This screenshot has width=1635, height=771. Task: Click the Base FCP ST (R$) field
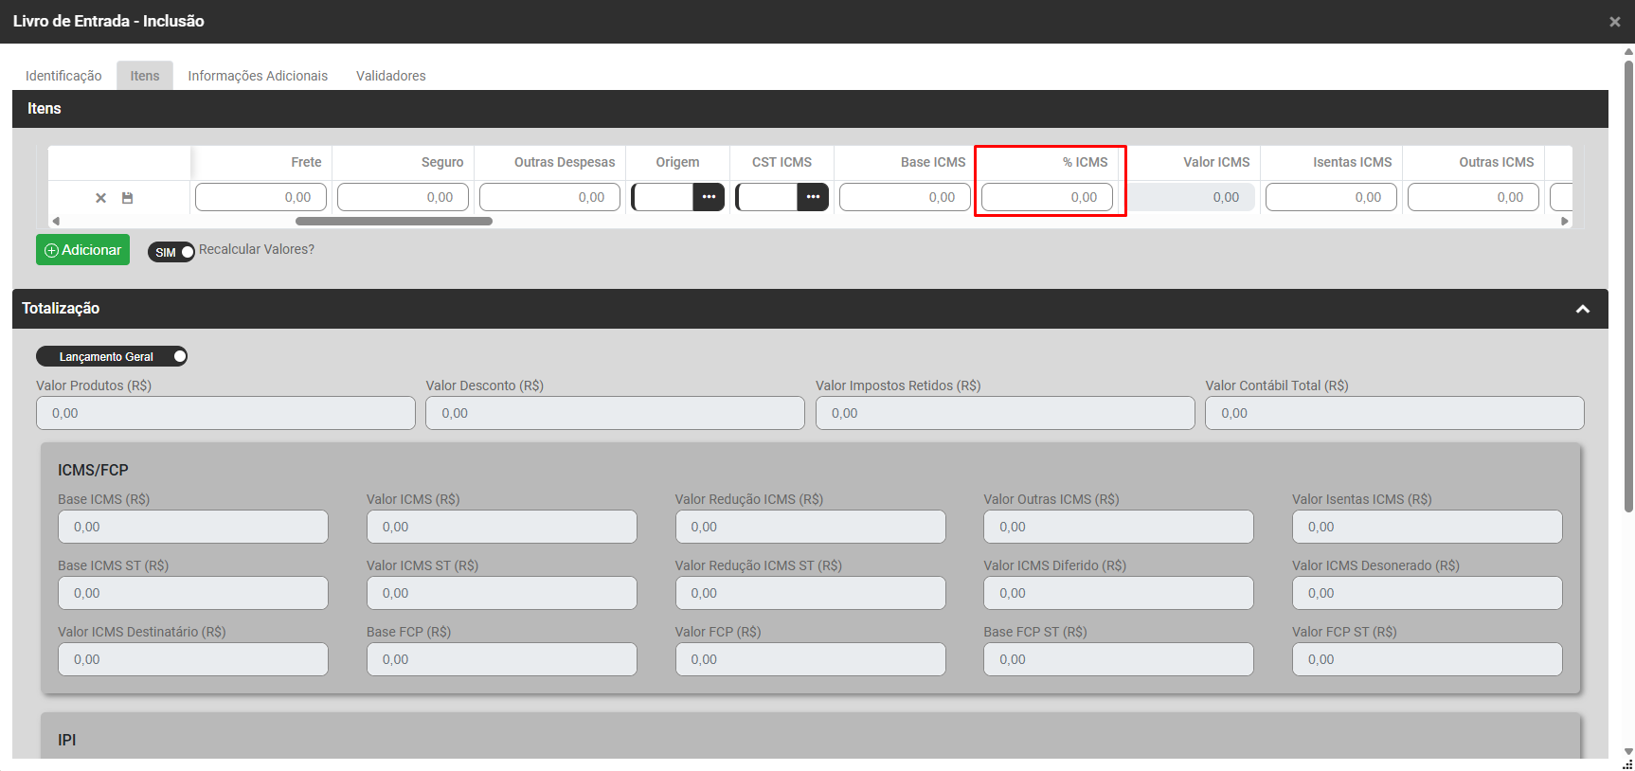pos(1119,659)
